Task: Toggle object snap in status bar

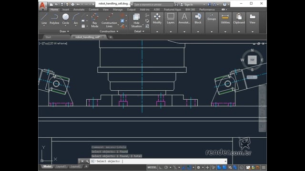Action: tap(189, 167)
